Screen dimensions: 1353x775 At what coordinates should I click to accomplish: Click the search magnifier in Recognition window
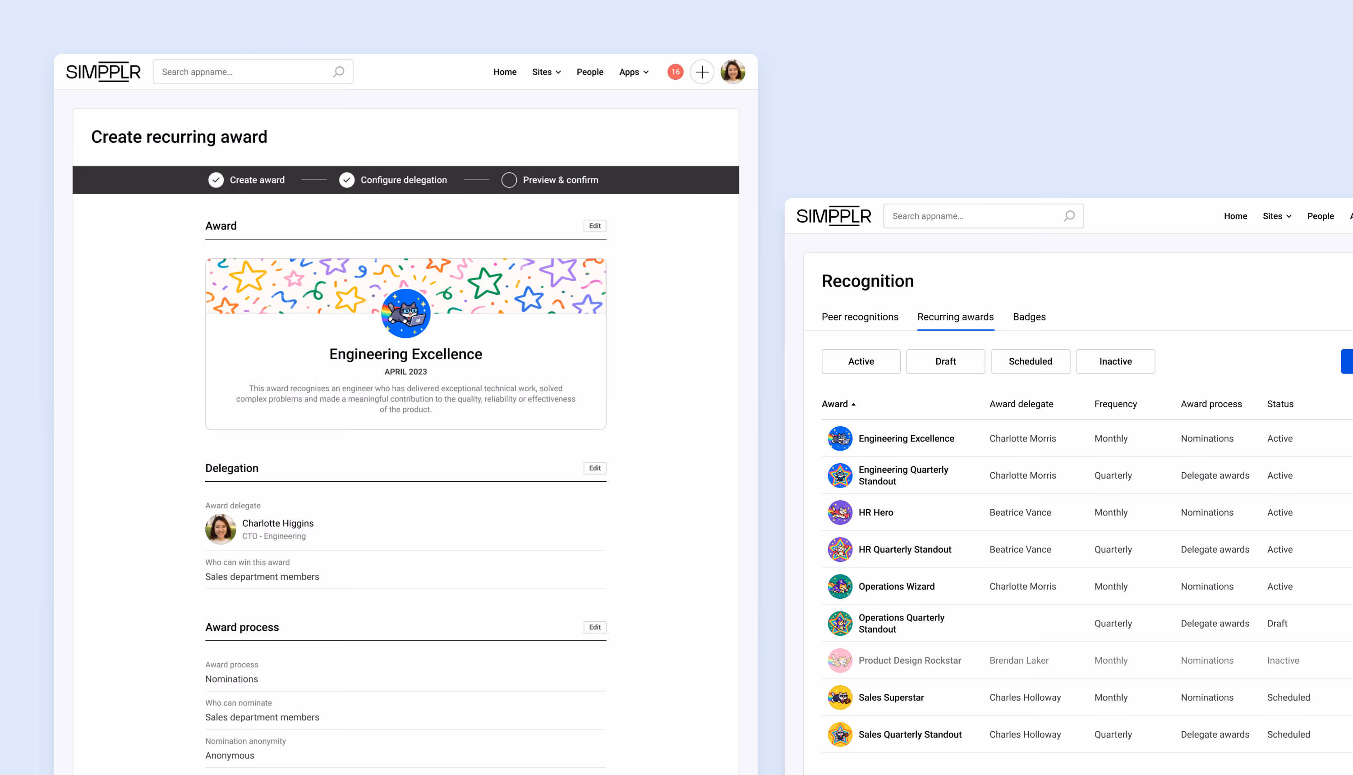(1069, 216)
